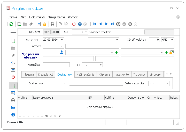The width and height of the screenshot is (186, 132).
Task: Click eraser icon in top toolbar
Action: [x=31, y=24]
